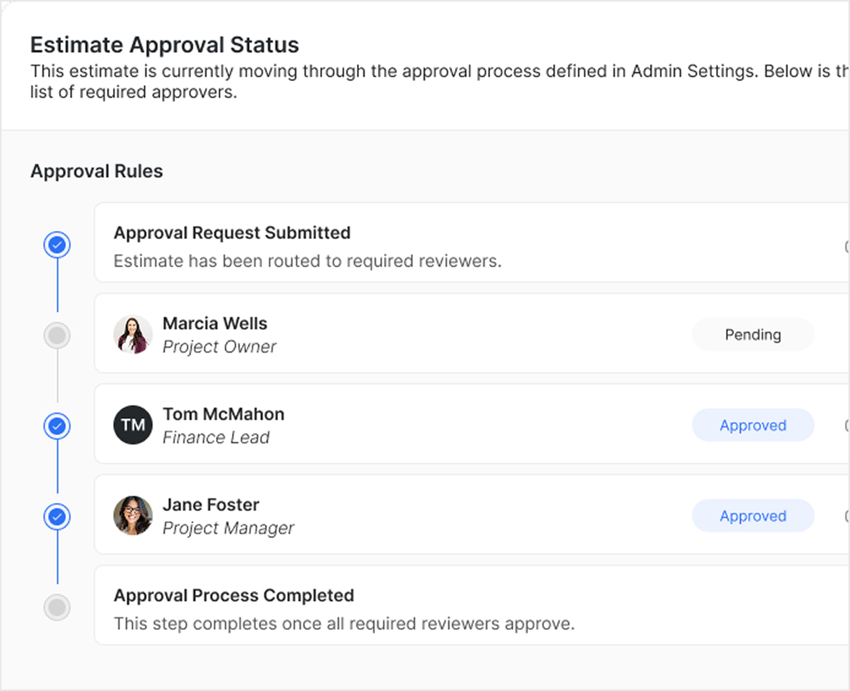Open Jane Foster's profile photo
The width and height of the screenshot is (850, 691).
[133, 516]
